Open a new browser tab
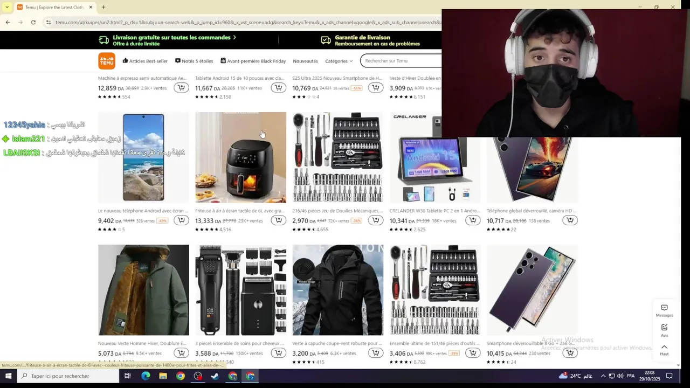The image size is (690, 388). click(x=103, y=7)
